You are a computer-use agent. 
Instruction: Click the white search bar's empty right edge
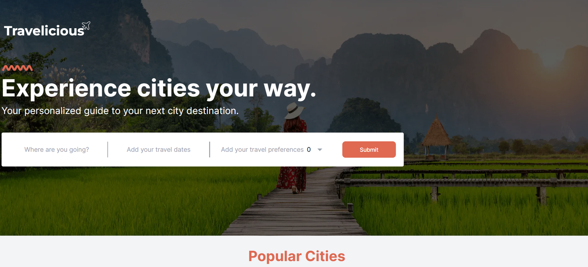point(400,150)
